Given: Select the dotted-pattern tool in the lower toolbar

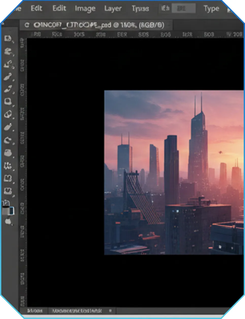Looking at the screenshot, I should [8, 166].
